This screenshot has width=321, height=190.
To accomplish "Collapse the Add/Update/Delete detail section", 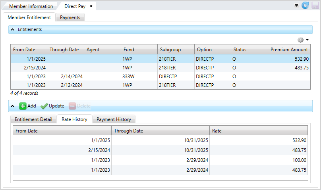I will point(13,106).
